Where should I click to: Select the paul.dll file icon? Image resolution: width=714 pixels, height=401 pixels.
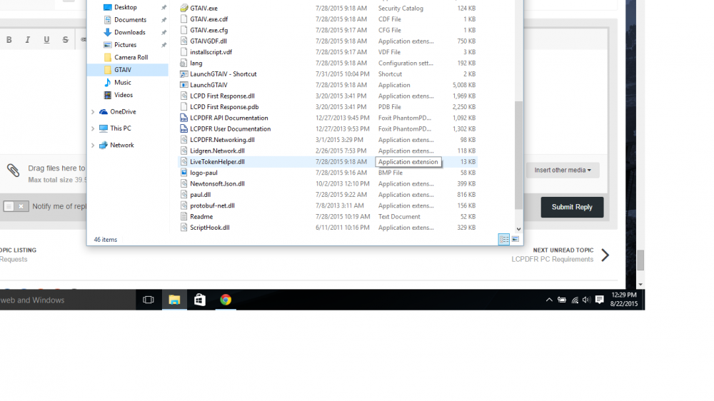tap(184, 195)
